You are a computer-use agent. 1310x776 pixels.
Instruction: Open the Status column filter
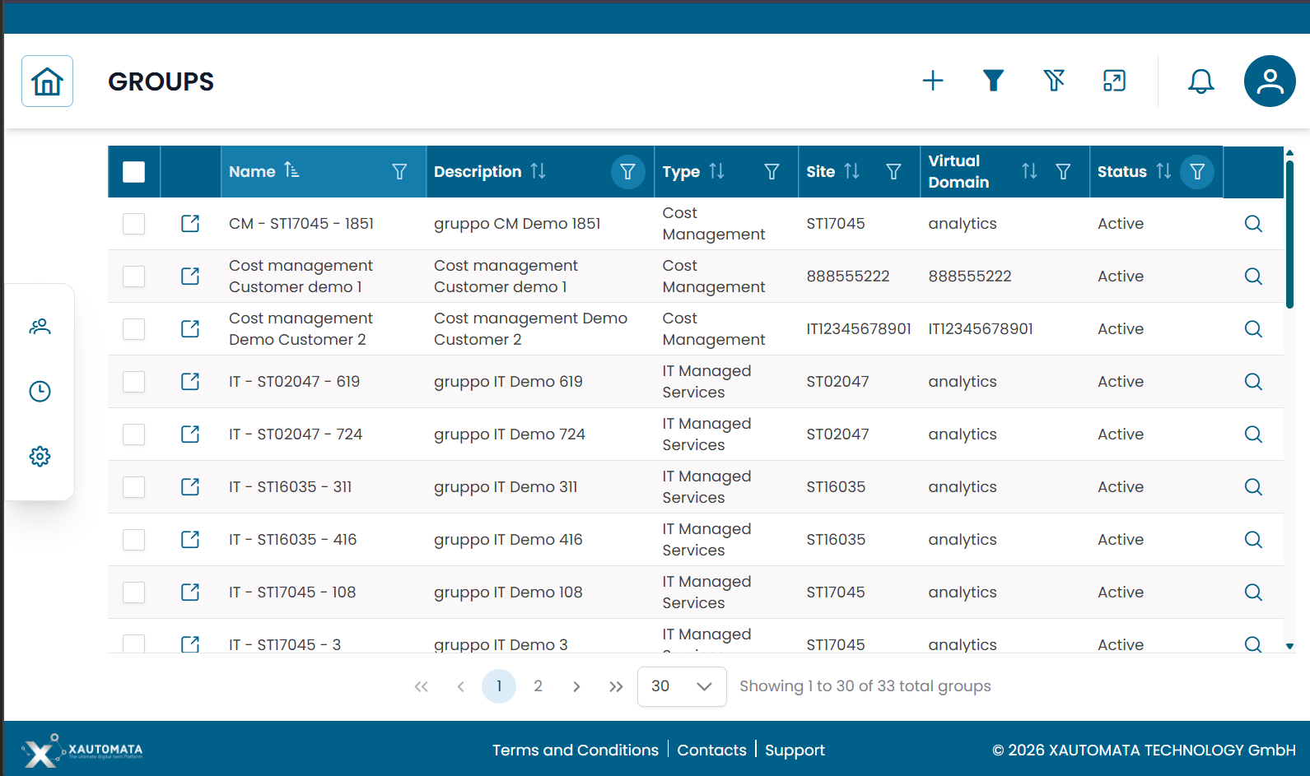point(1197,171)
